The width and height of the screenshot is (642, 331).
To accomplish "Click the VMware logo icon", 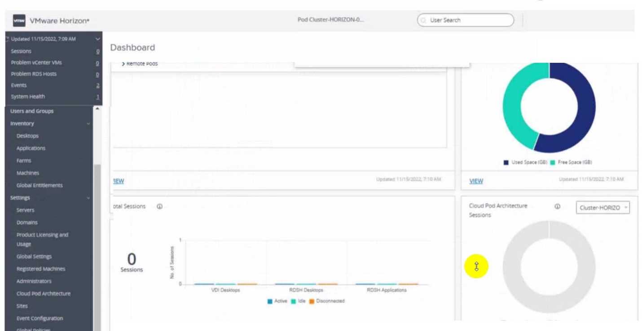I will [19, 20].
